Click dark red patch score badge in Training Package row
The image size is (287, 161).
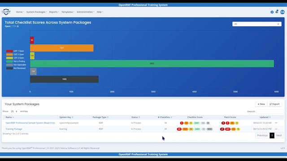click(x=222, y=129)
